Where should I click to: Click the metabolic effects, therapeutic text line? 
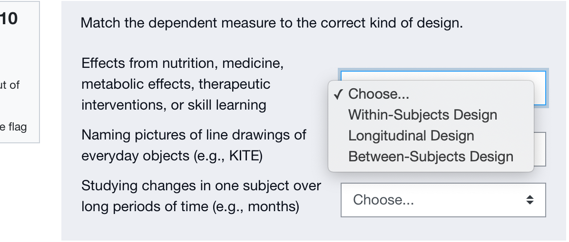pos(176,84)
